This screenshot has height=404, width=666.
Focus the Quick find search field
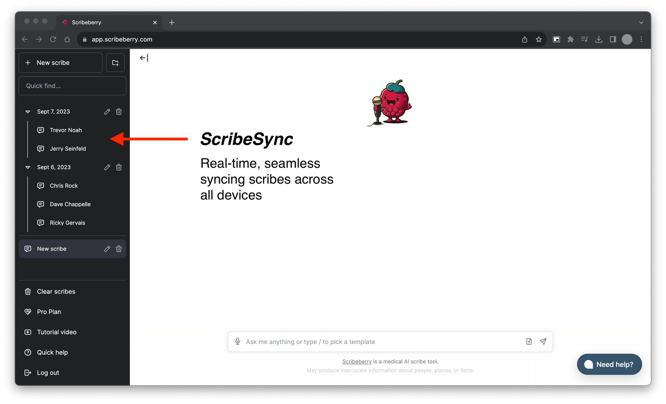pos(72,86)
